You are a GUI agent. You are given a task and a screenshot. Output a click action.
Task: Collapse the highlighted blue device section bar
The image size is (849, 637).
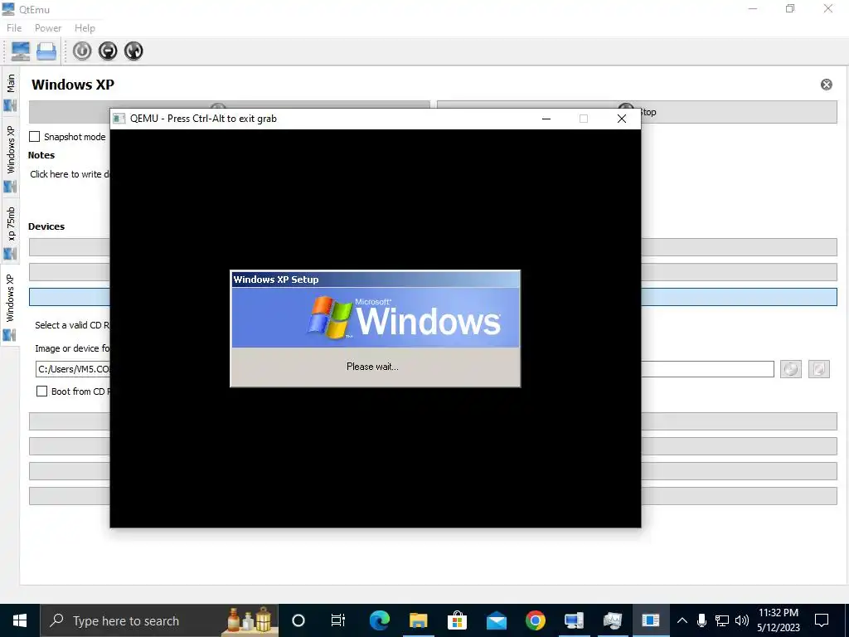433,297
